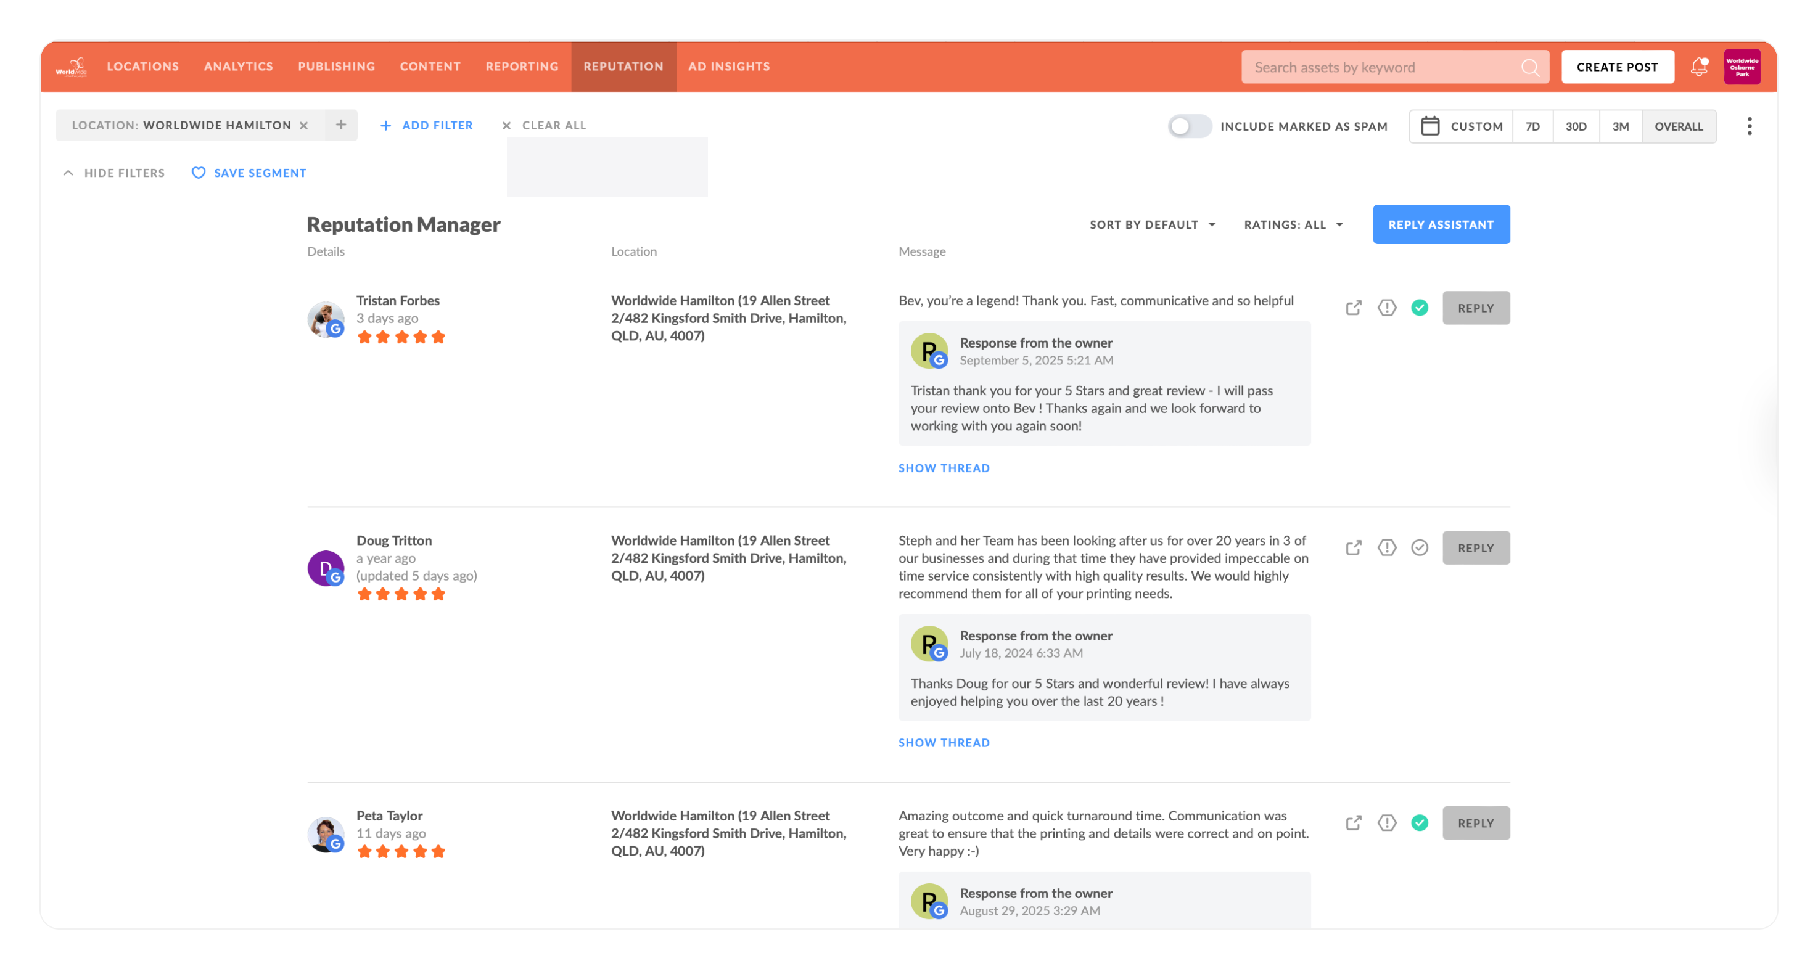Add another location with the plus icon

tap(341, 125)
